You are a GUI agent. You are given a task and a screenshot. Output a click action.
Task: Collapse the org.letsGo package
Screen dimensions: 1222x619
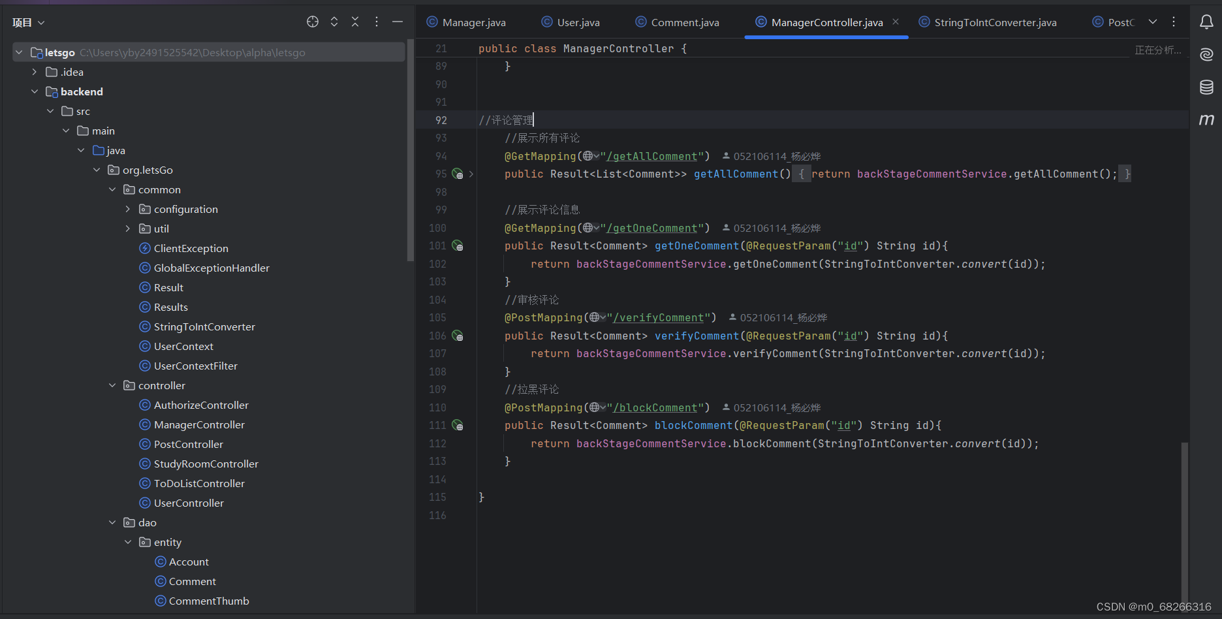coord(97,170)
